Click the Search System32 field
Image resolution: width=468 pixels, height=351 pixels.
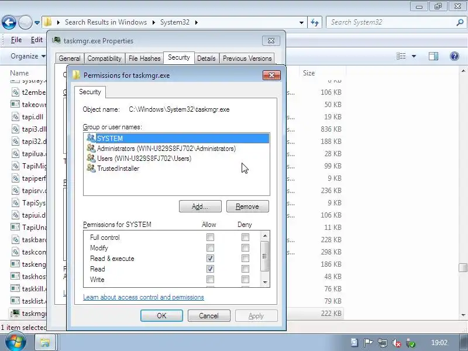tap(391, 22)
